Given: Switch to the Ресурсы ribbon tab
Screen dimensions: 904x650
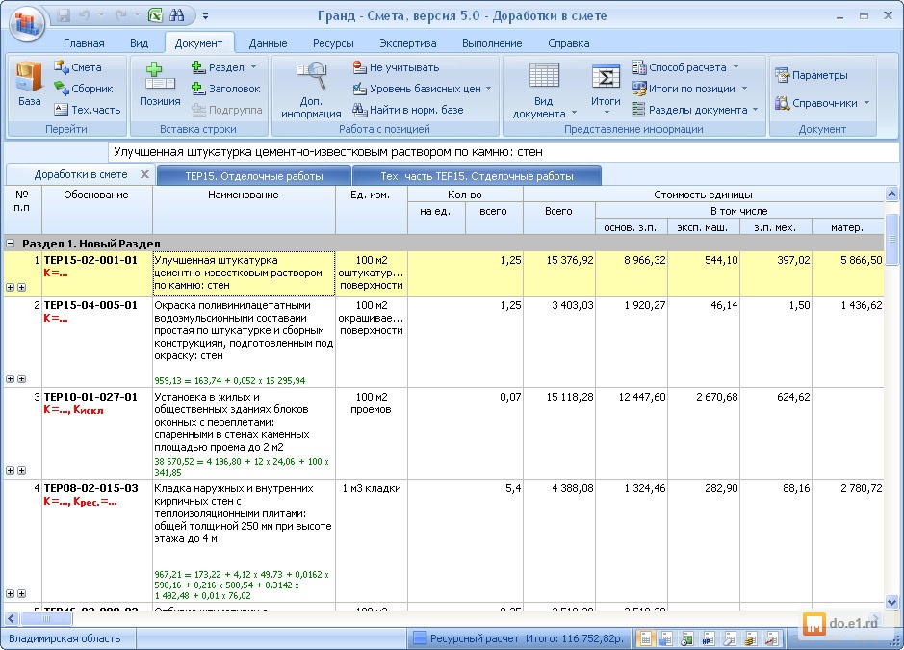Looking at the screenshot, I should tap(333, 43).
